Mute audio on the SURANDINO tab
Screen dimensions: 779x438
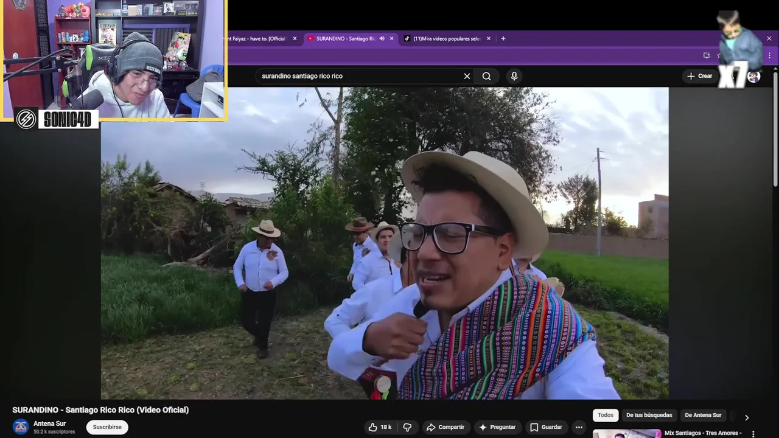[382, 38]
